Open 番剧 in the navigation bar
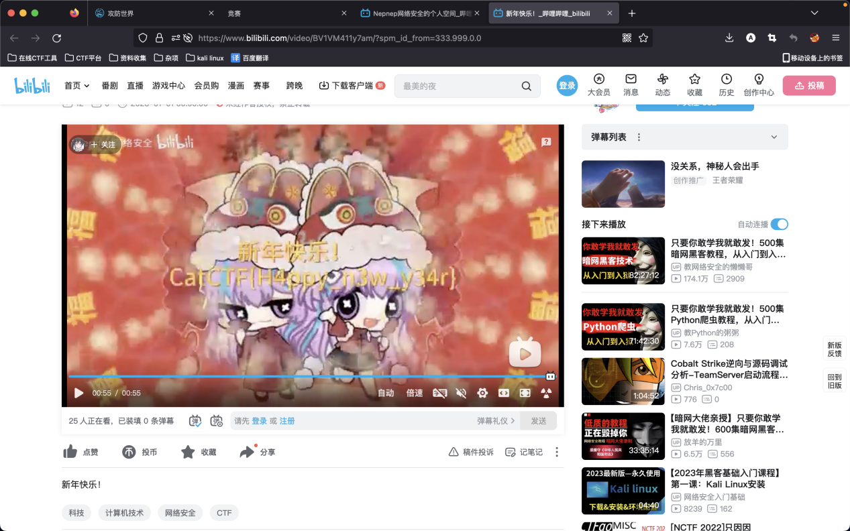The height and width of the screenshot is (531, 850). point(109,86)
